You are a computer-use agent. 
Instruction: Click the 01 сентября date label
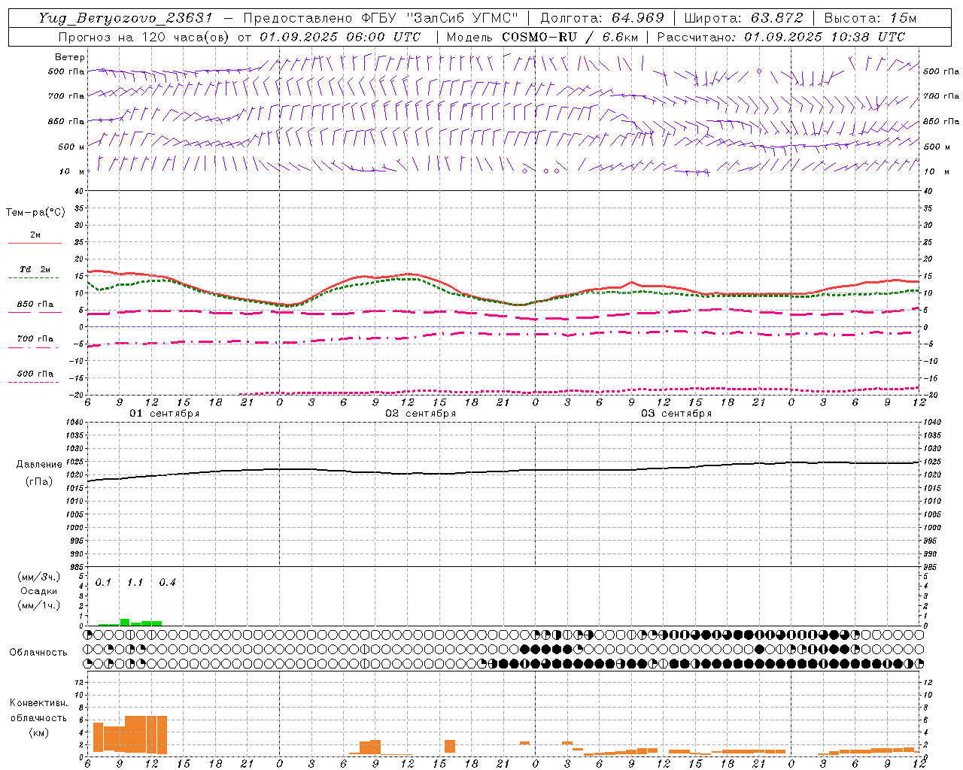(x=165, y=413)
